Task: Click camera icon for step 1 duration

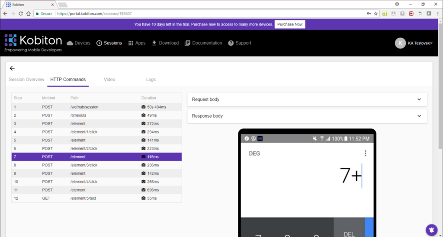Action: pyautogui.click(x=144, y=107)
